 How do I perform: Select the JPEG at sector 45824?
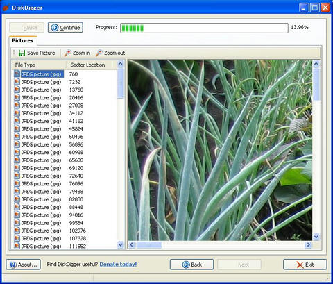click(49, 129)
